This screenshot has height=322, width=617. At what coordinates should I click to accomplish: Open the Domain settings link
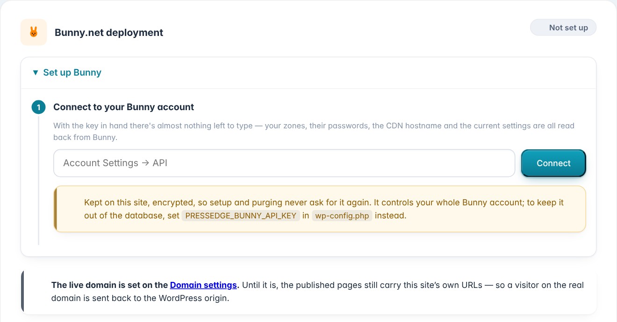tap(203, 285)
